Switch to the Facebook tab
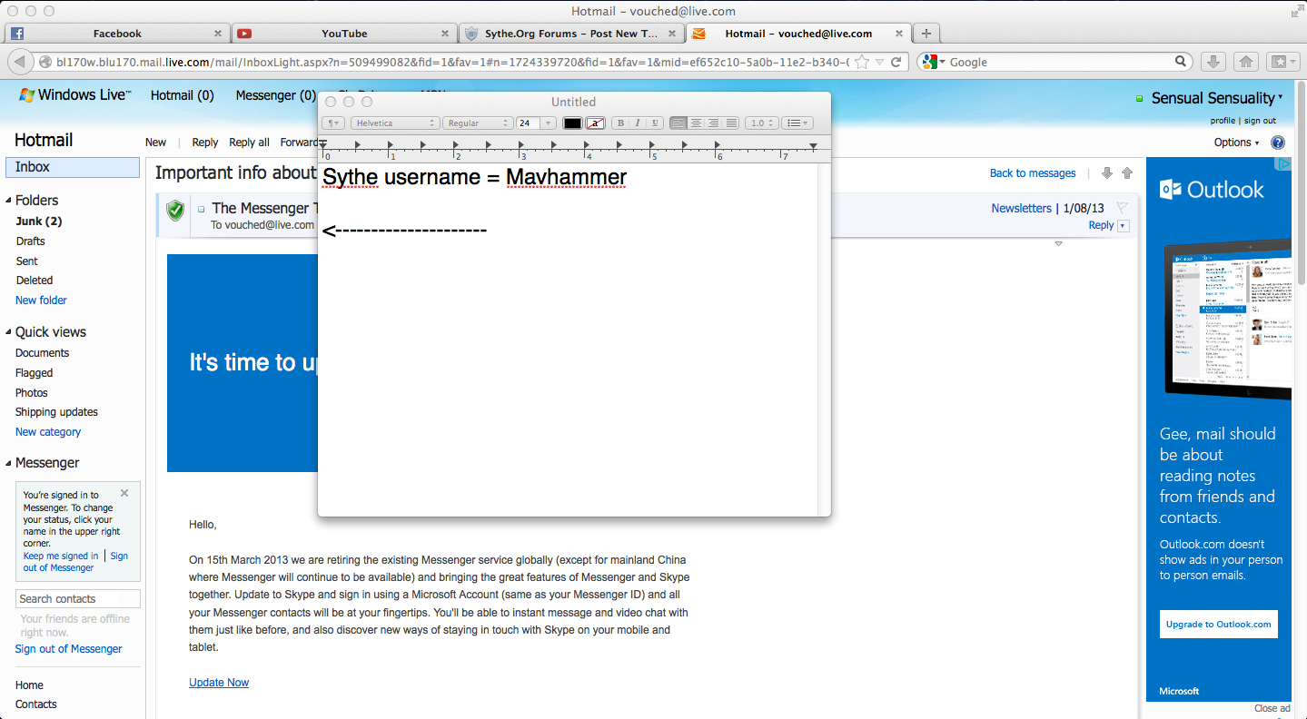1307x719 pixels. (117, 34)
